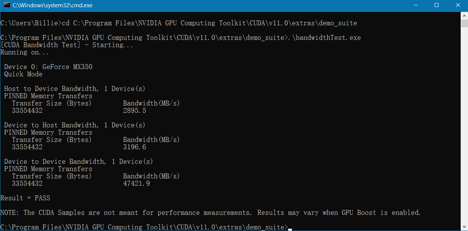Image resolution: width=468 pixels, height=231 pixels.
Task: Click the "GeForce MX350" device text
Action: (67, 67)
